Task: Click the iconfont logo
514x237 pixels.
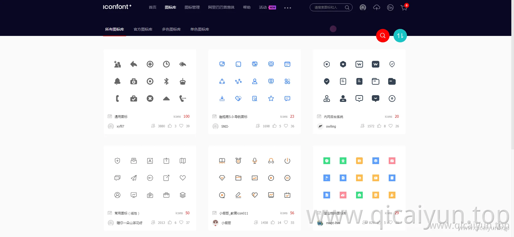Action: click(x=117, y=7)
